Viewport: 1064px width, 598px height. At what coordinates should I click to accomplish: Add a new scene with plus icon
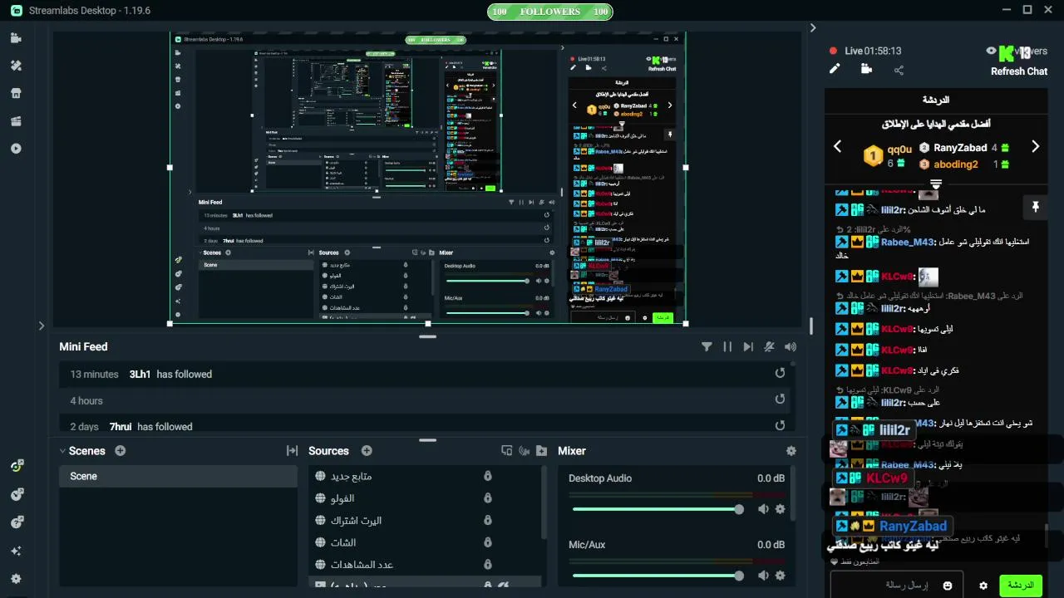(x=121, y=450)
